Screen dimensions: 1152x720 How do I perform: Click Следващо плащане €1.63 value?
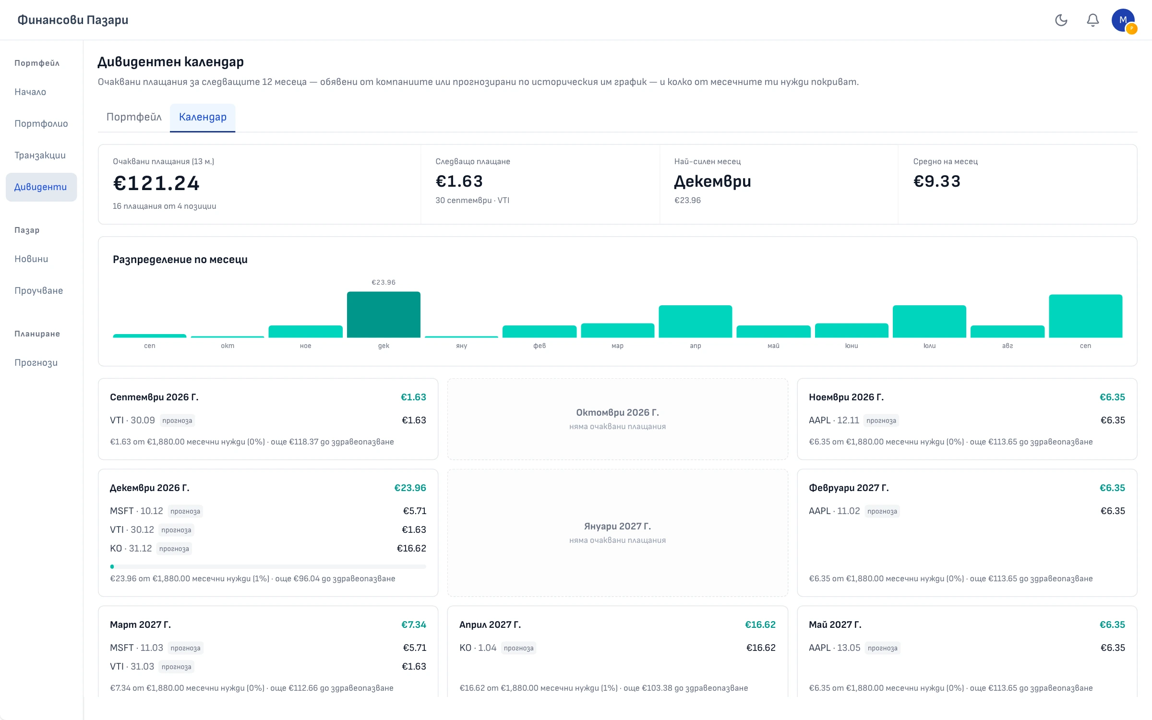point(459,181)
